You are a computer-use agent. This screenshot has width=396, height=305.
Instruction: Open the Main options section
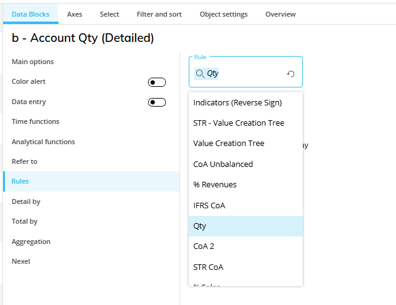click(x=33, y=62)
